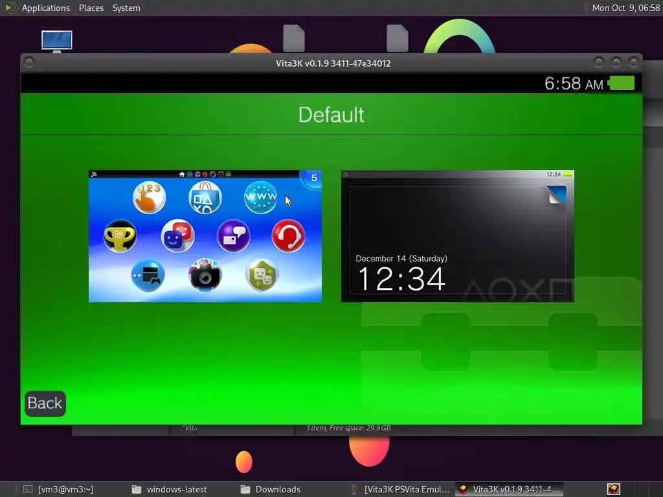This screenshot has width=663, height=497.
Task: Click the Welcome Park icon in preview
Action: 149,197
